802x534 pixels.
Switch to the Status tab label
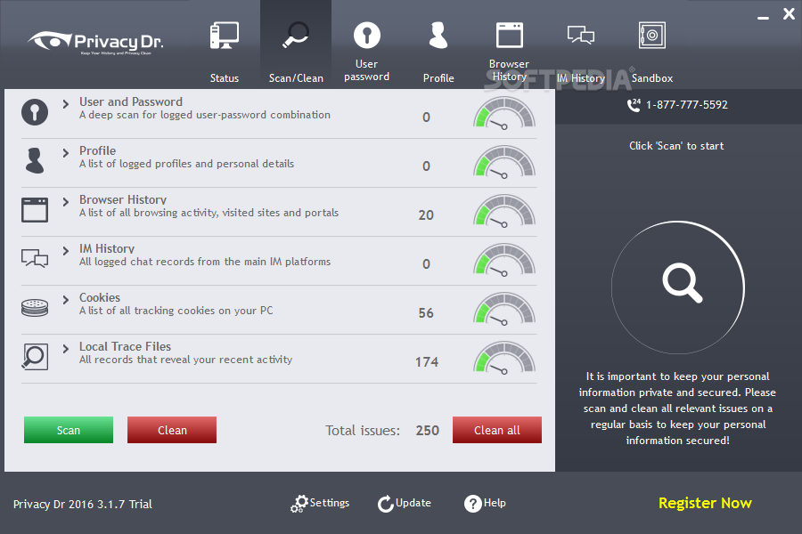pyautogui.click(x=224, y=78)
